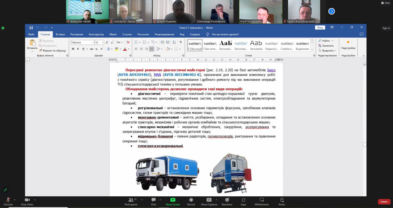The height and width of the screenshot is (208, 393).
Task: Clear all formatting with the eraser icon
Action: pyautogui.click(x=128, y=42)
